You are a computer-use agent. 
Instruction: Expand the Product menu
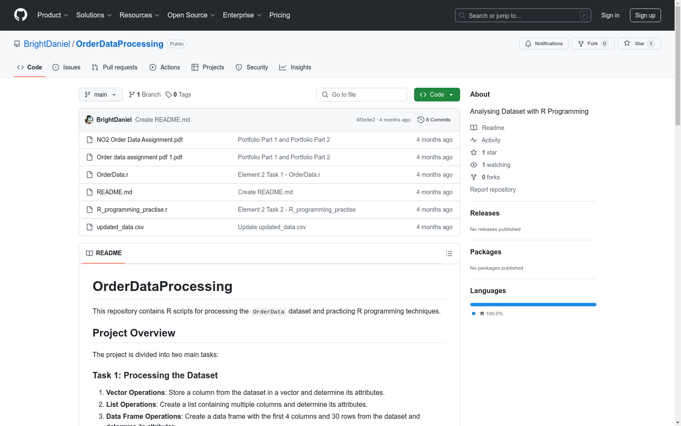[x=53, y=15]
